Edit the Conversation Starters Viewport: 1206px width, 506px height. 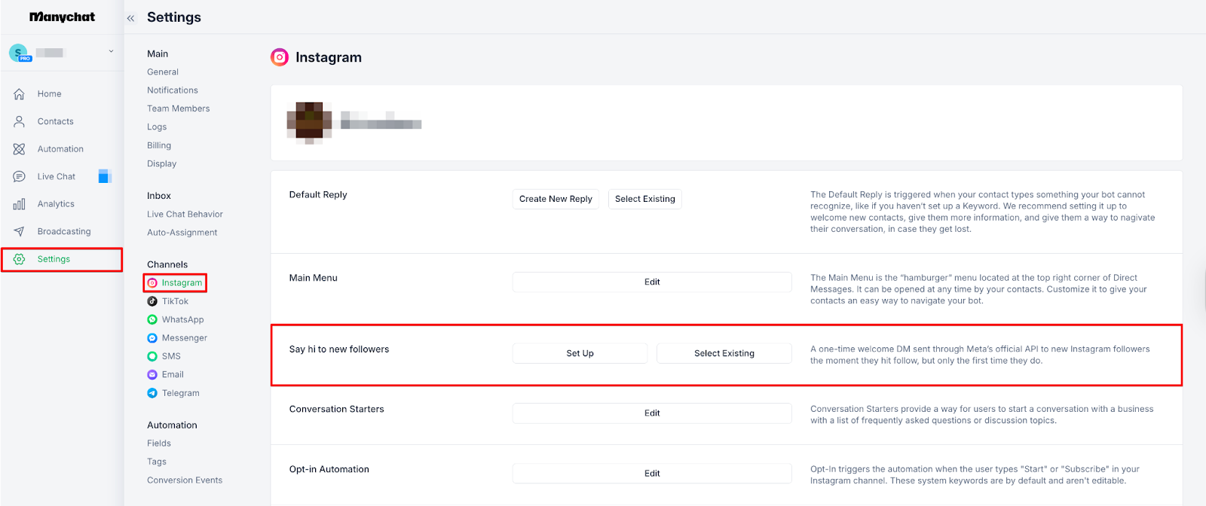coord(652,413)
